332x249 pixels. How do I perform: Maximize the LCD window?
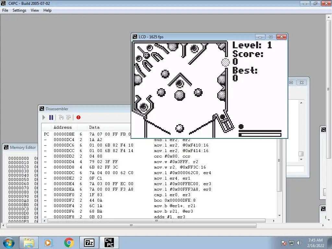click(x=271, y=37)
